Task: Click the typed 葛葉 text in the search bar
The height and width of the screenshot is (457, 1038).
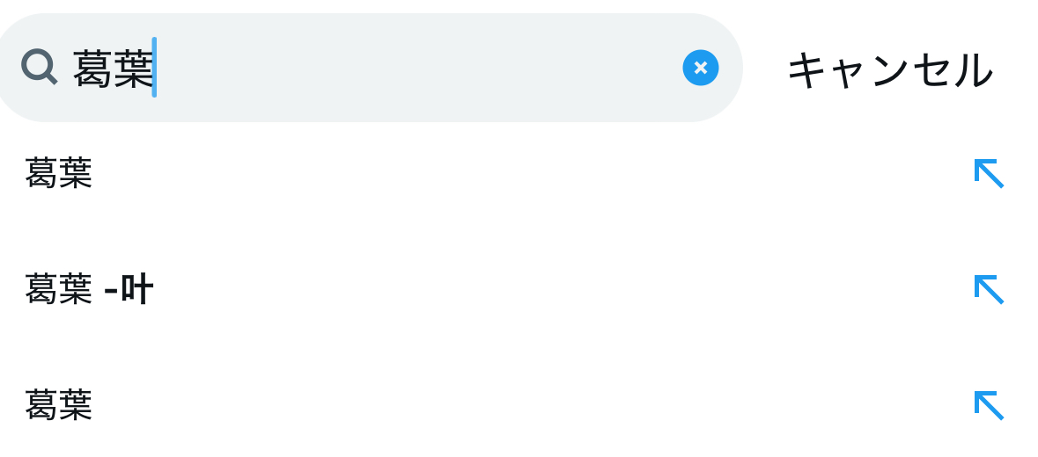Action: tap(113, 69)
